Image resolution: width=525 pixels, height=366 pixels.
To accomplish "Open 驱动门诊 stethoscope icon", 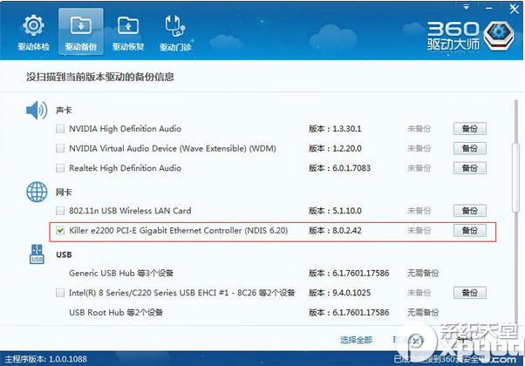I will [175, 25].
